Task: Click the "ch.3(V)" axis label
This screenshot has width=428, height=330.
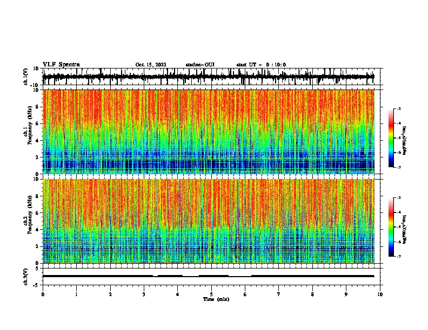Action: pyautogui.click(x=26, y=277)
